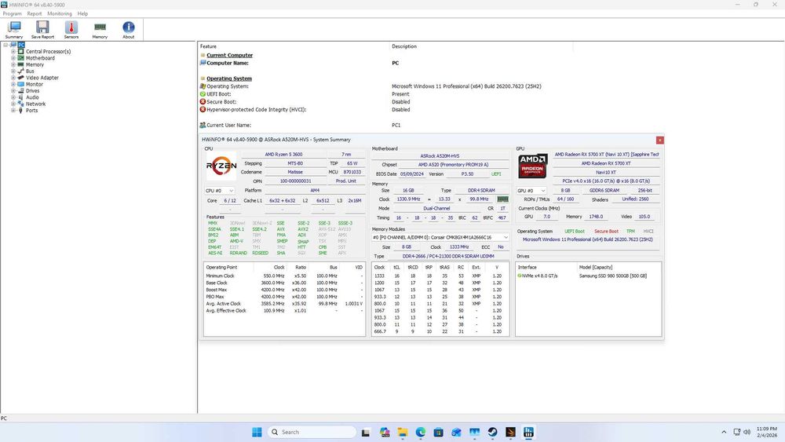Click the Samsung SSD 980 drive entry
785x442 pixels.
[x=613, y=276]
